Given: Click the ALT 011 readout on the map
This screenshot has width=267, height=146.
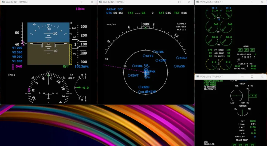Looking at the screenshot, I should pos(181,30).
